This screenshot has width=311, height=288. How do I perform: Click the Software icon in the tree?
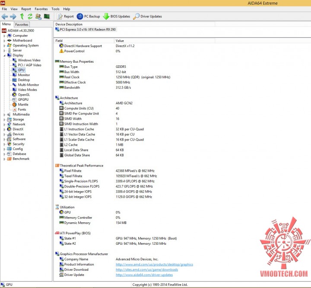pos(9,139)
